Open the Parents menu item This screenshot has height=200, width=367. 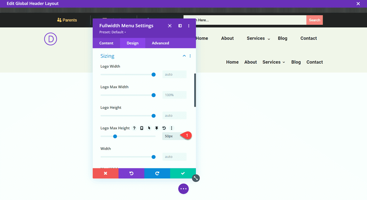(67, 20)
